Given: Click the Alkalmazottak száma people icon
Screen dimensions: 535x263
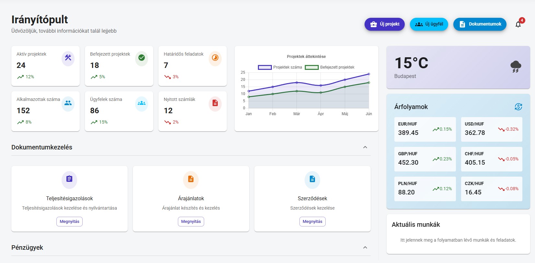Looking at the screenshot, I should [x=68, y=103].
